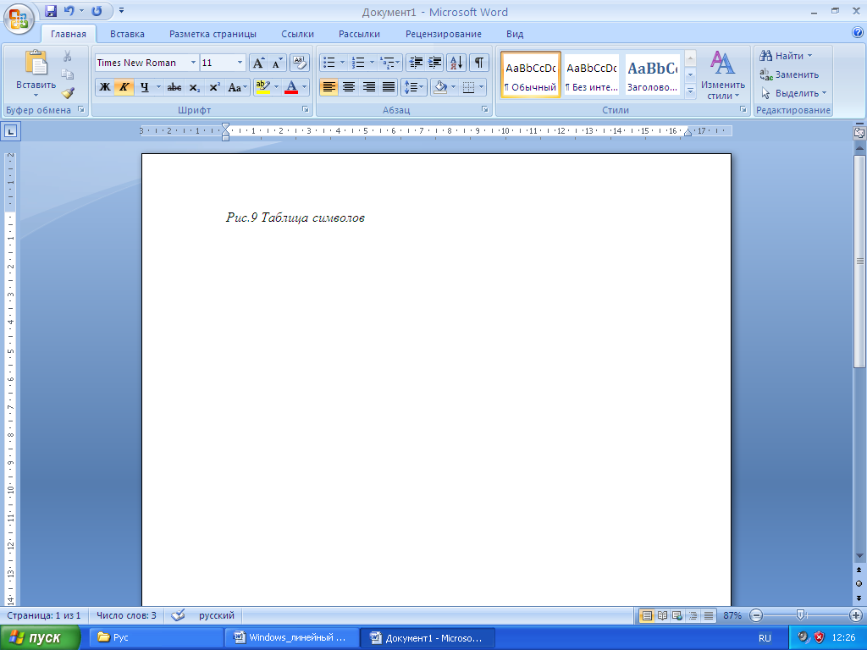Copy selection to the clipboard

(68, 74)
